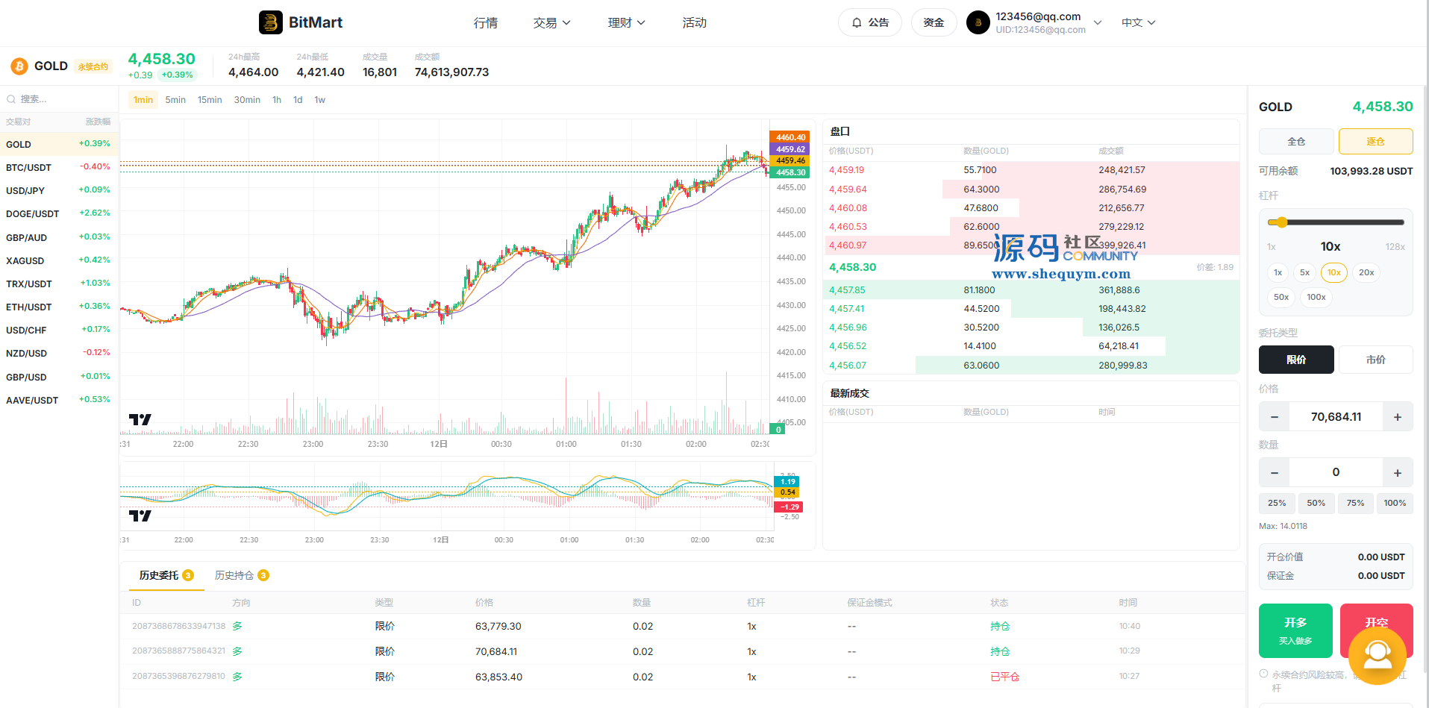Increase price with the plus stepper
The image size is (1429, 708).
pos(1398,417)
